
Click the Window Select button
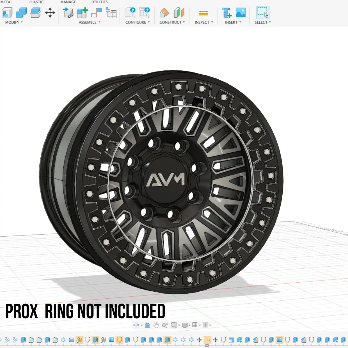263,13
